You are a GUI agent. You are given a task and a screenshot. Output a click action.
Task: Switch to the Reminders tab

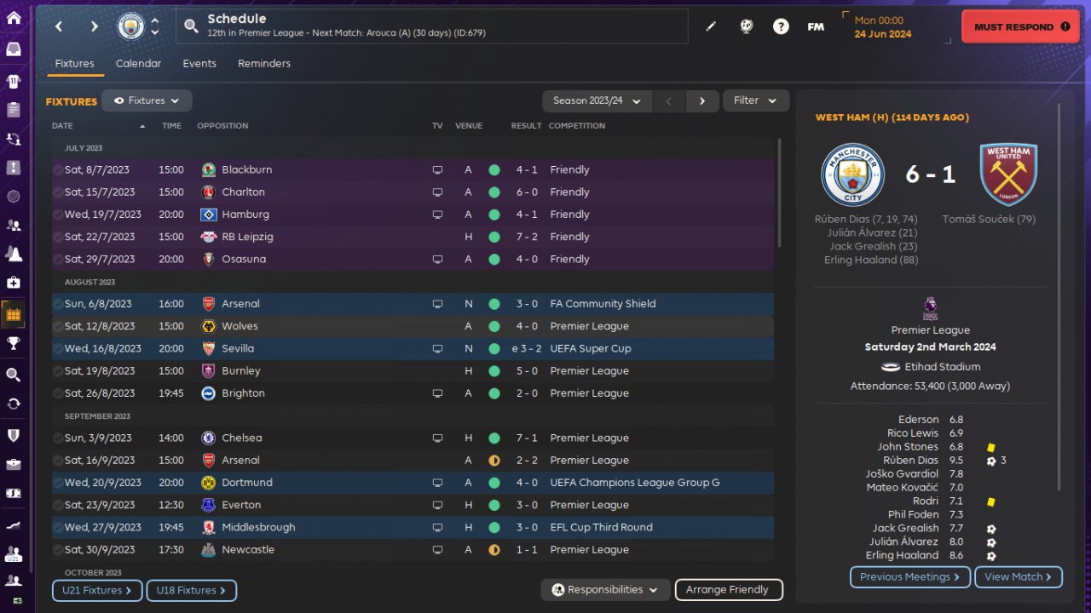click(264, 64)
